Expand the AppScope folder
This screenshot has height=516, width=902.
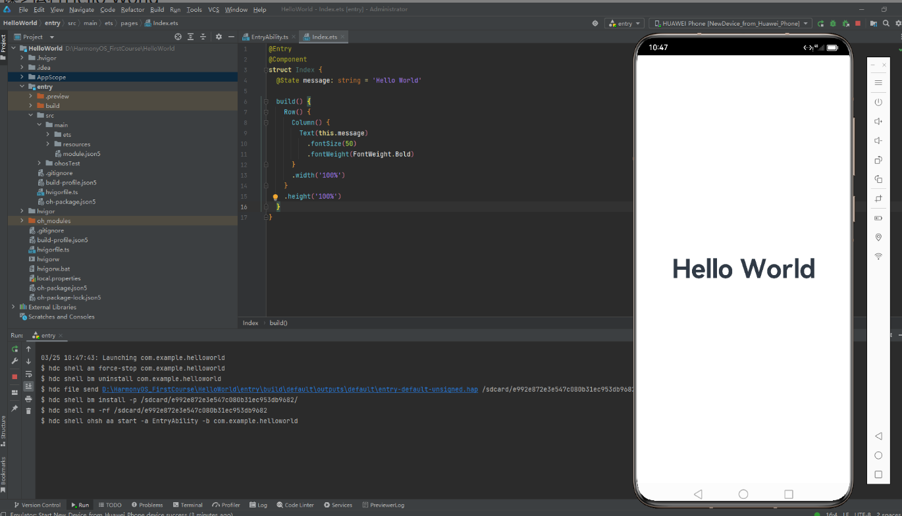tap(22, 77)
